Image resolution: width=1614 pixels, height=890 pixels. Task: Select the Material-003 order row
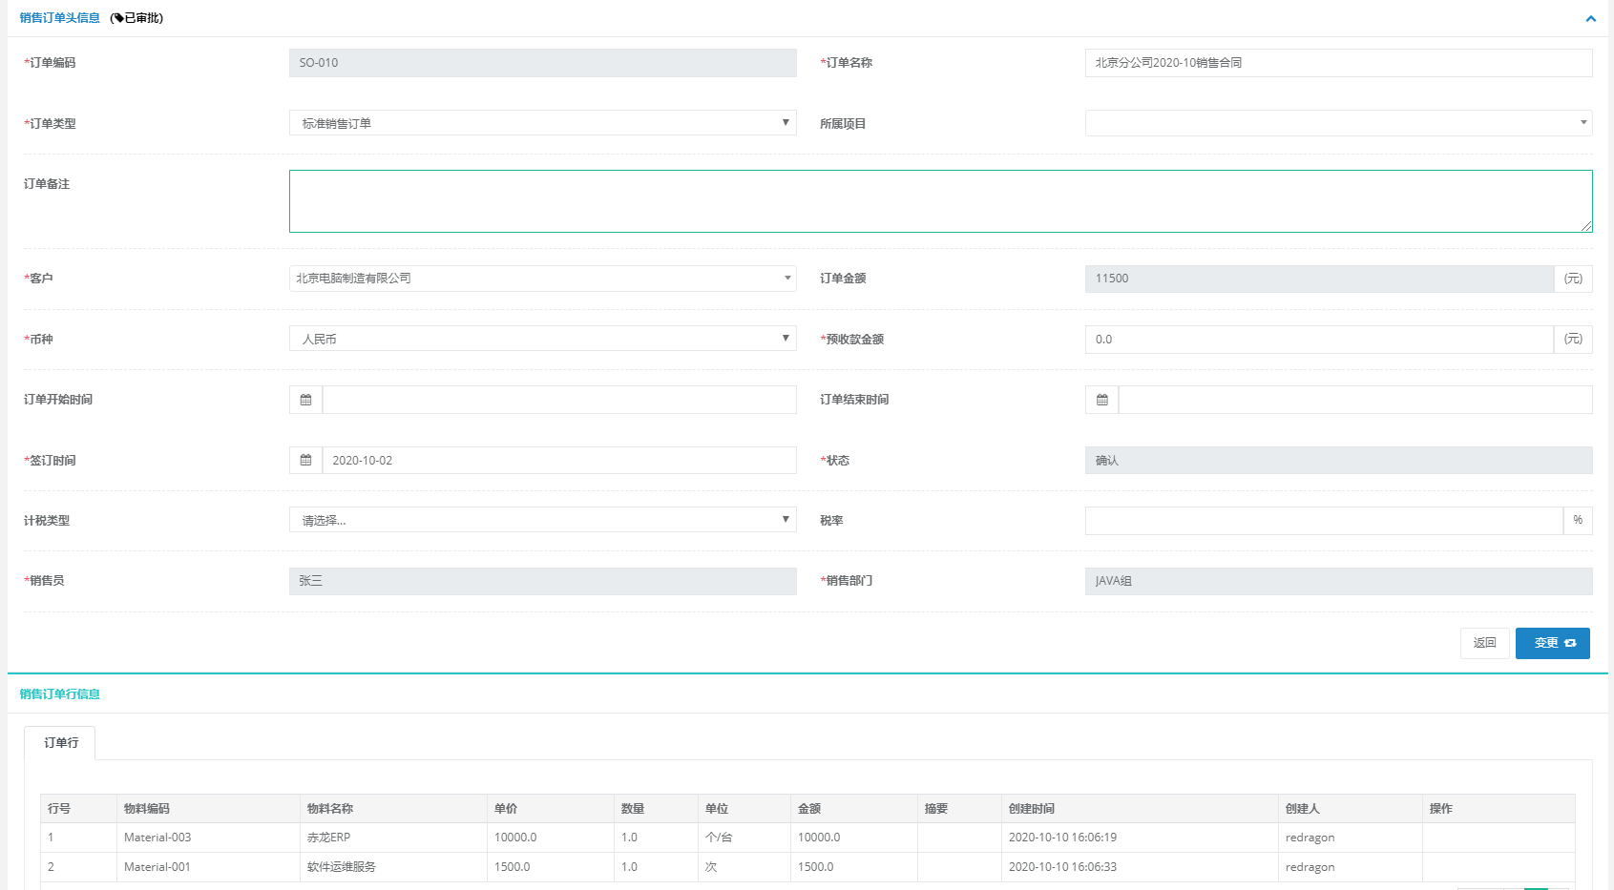(157, 838)
